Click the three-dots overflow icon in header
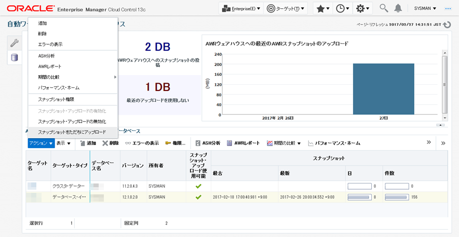 [x=448, y=9]
